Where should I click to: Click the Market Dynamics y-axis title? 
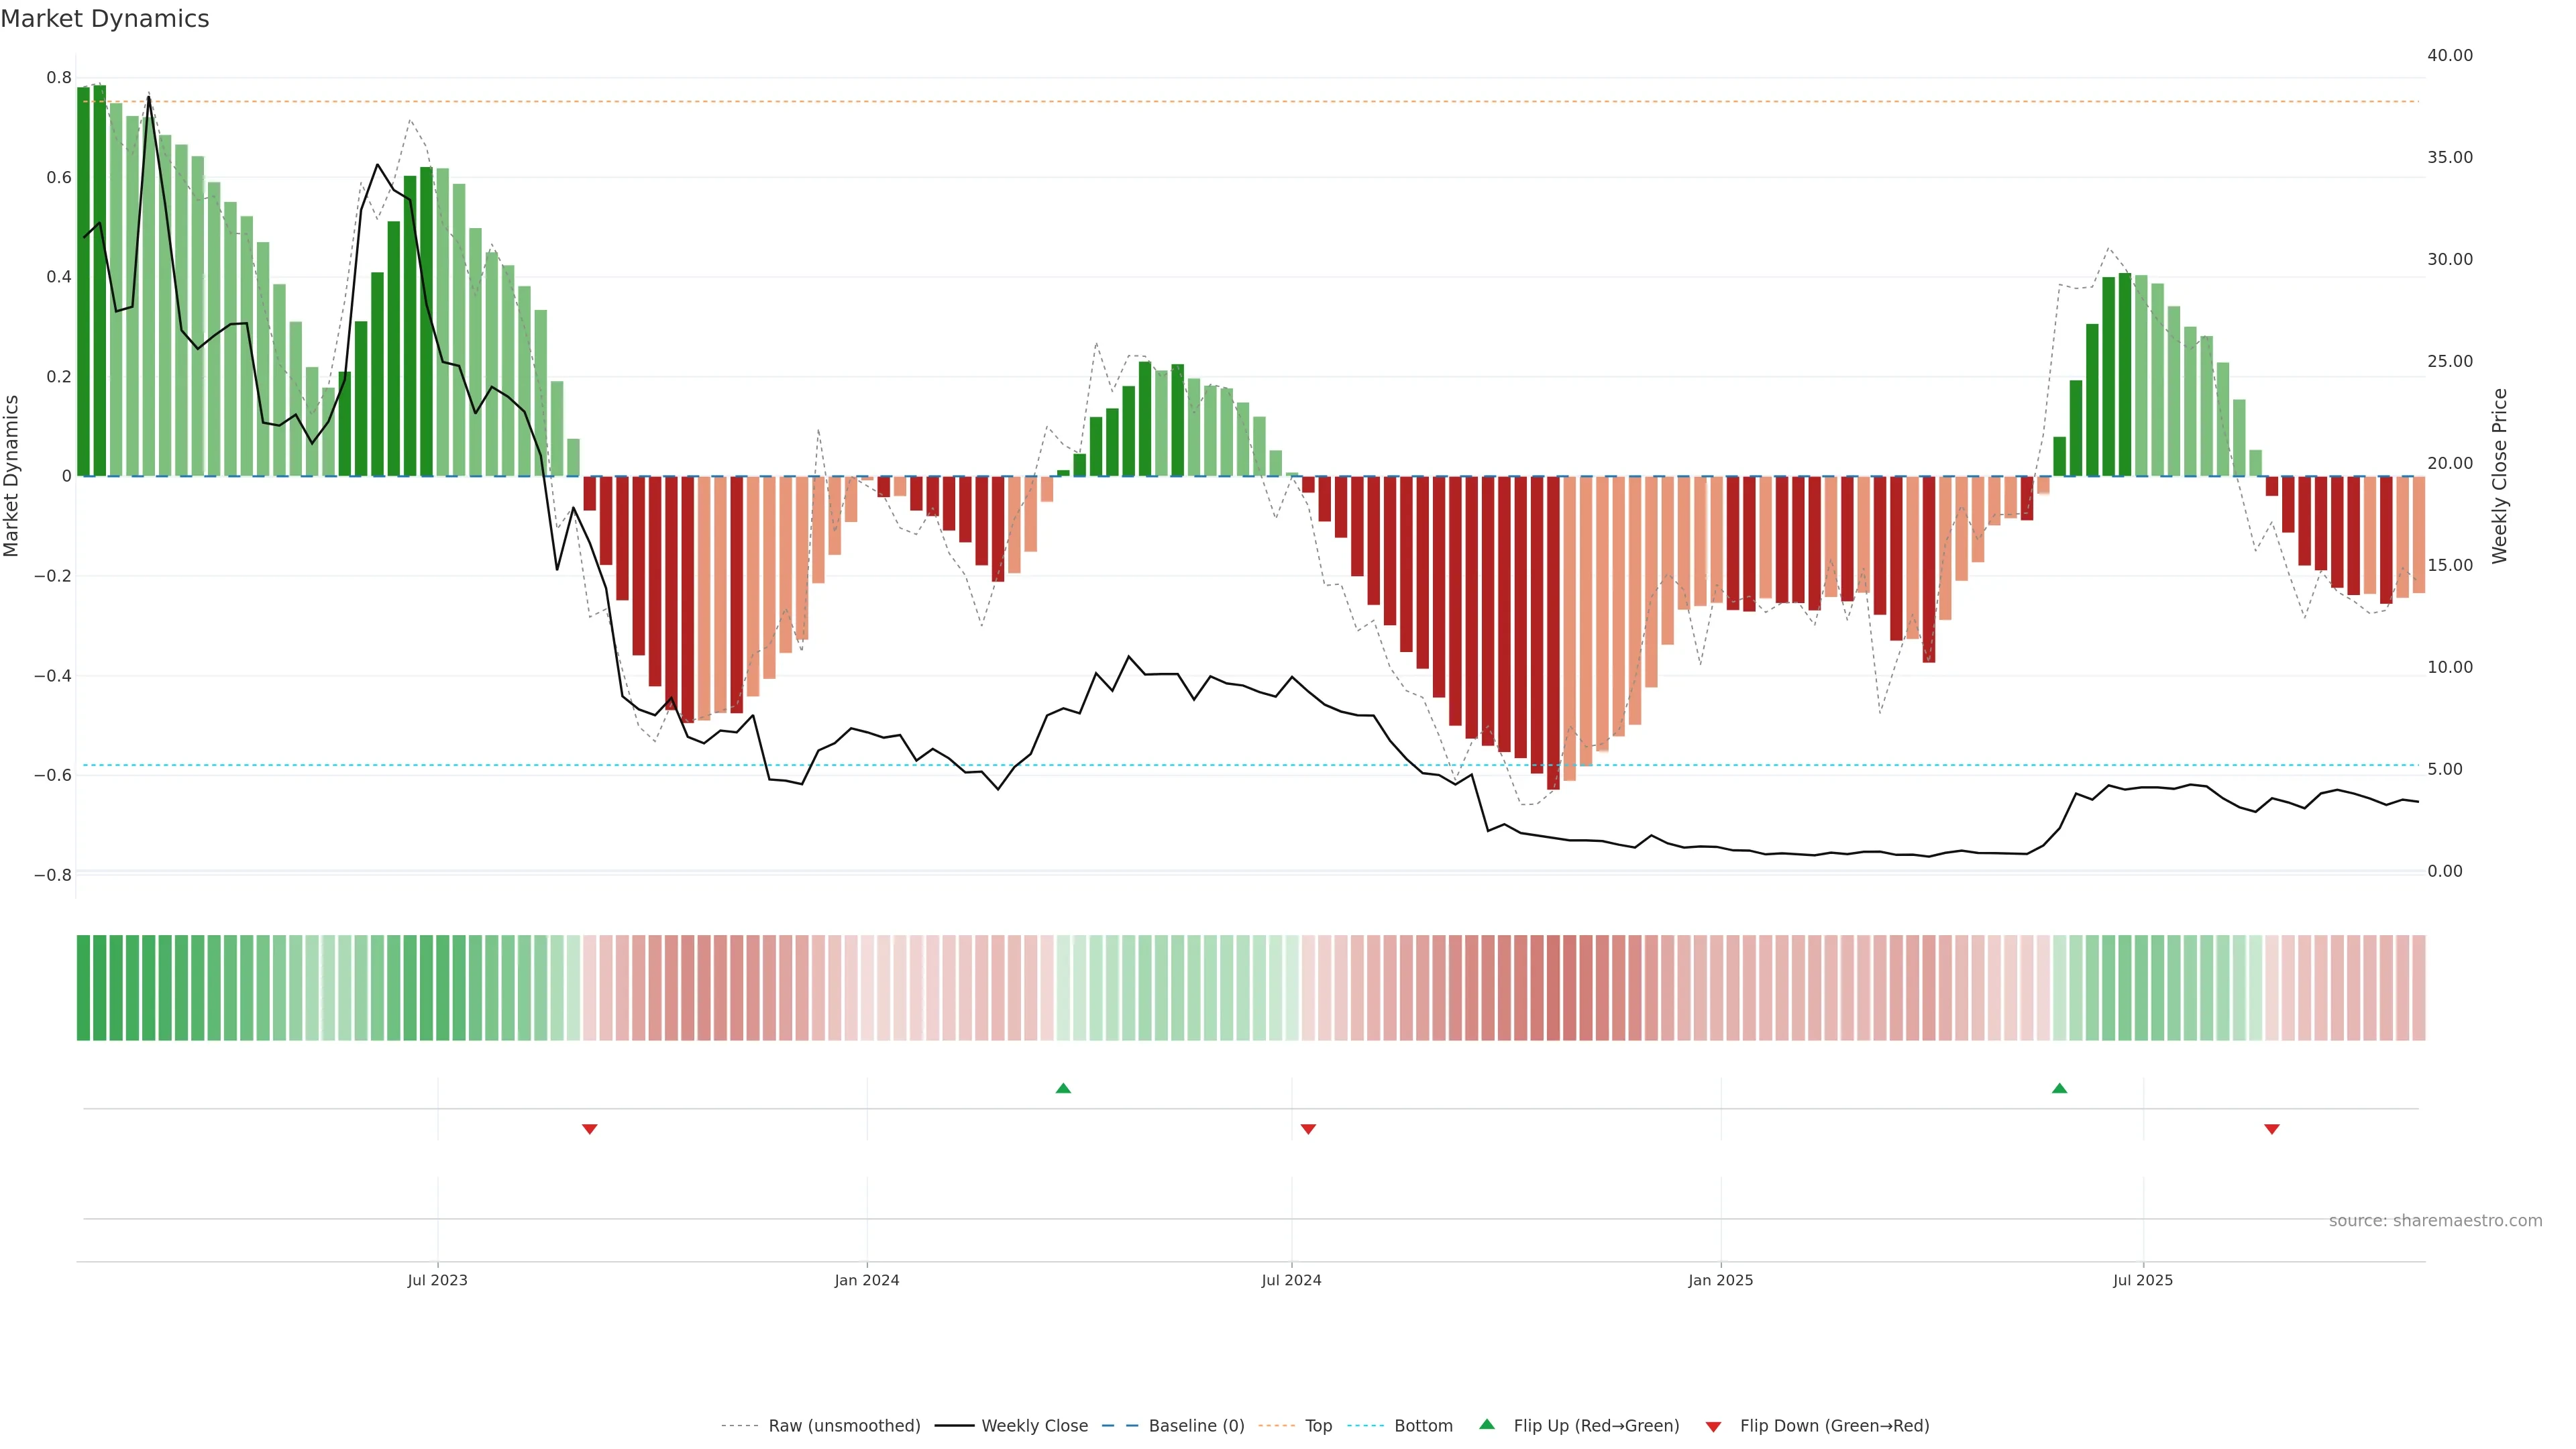click(x=12, y=476)
